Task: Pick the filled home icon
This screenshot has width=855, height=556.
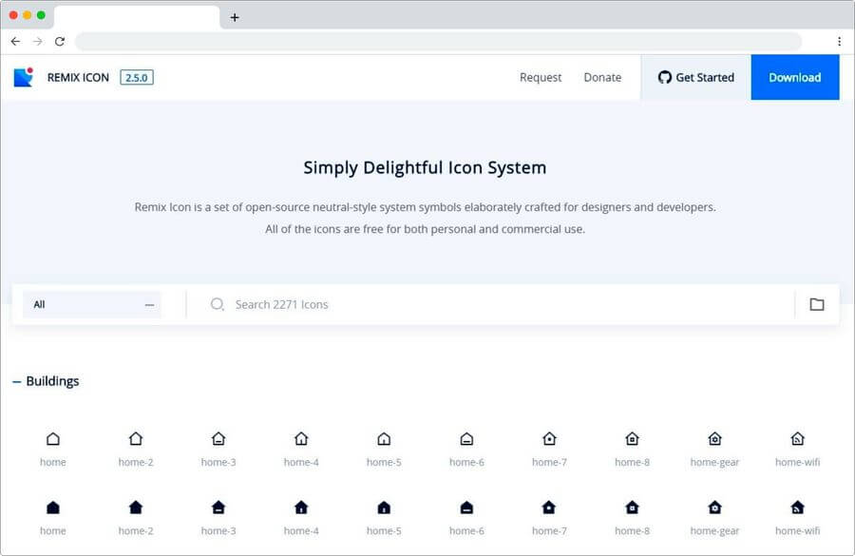Action: 53,508
